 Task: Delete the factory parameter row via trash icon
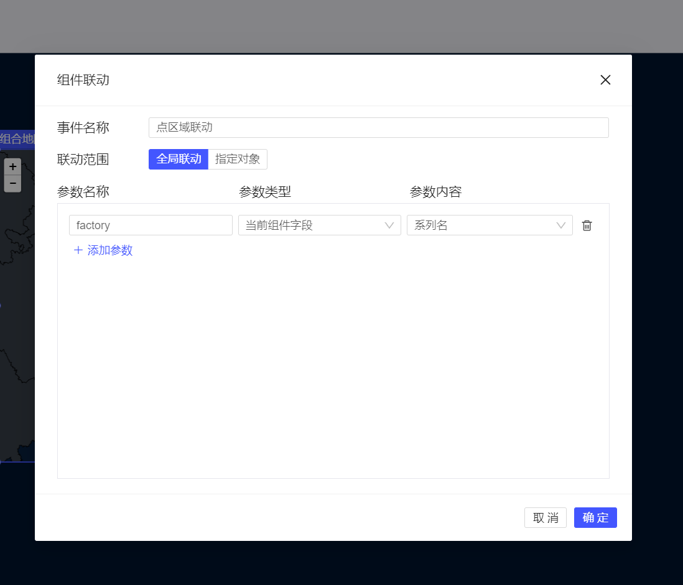pyautogui.click(x=587, y=225)
